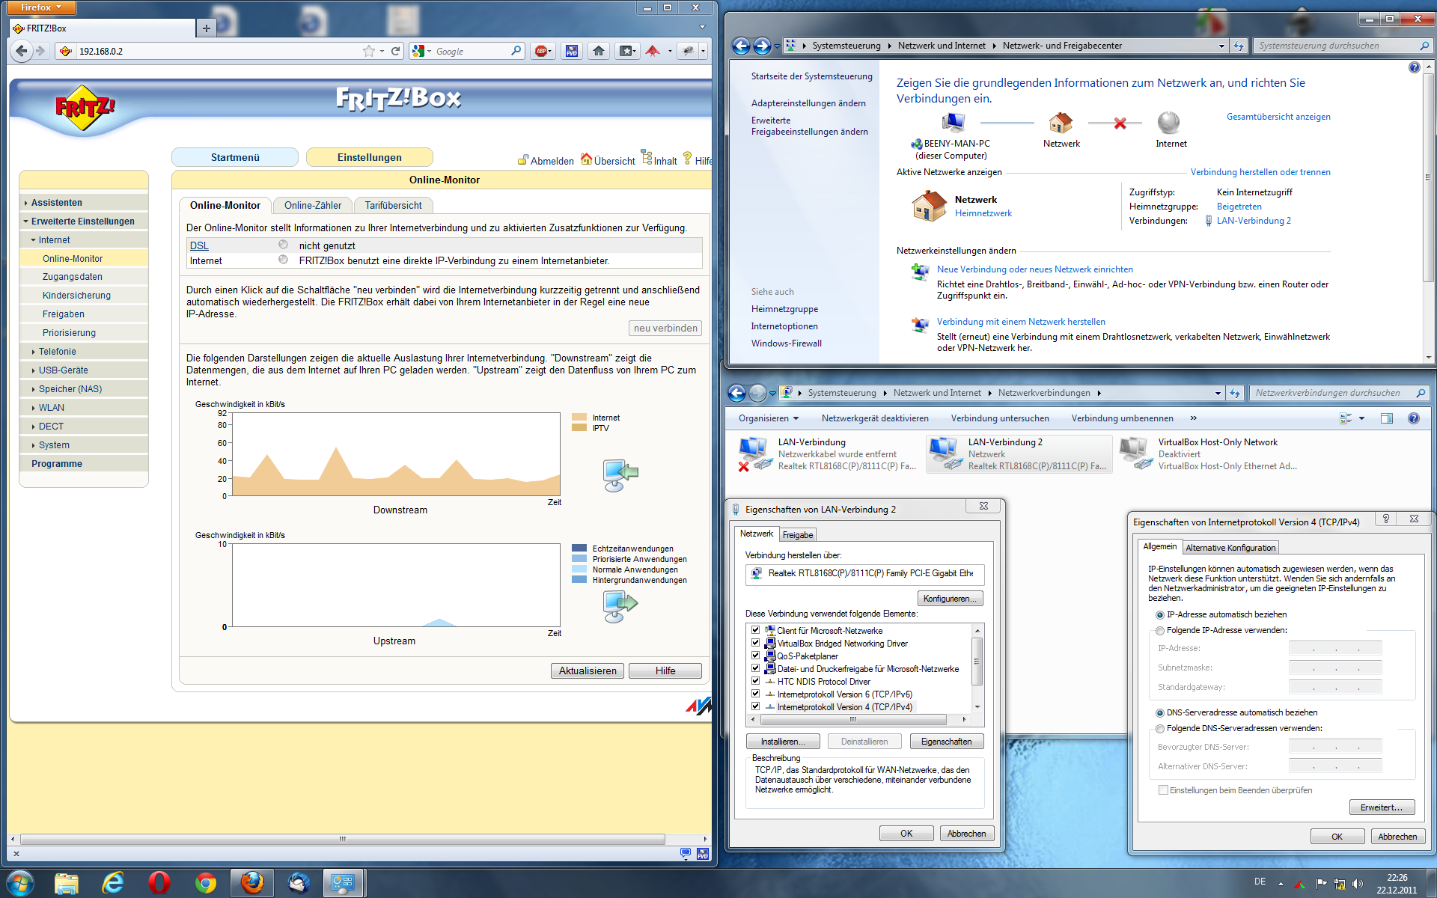Click VirtualBox Host-Only Network adapter icon
1437x898 pixels.
1135,453
